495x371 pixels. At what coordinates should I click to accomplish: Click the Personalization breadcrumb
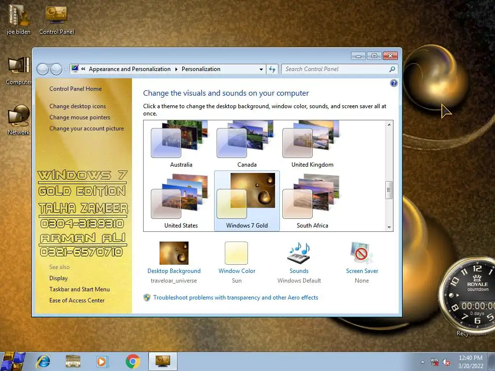[x=201, y=69]
